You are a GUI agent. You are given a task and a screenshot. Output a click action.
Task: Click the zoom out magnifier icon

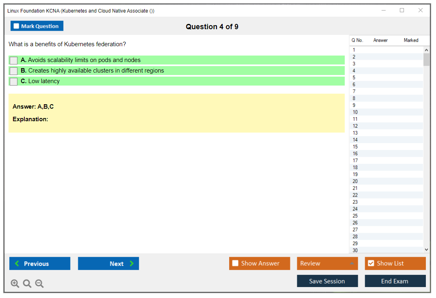(x=39, y=284)
